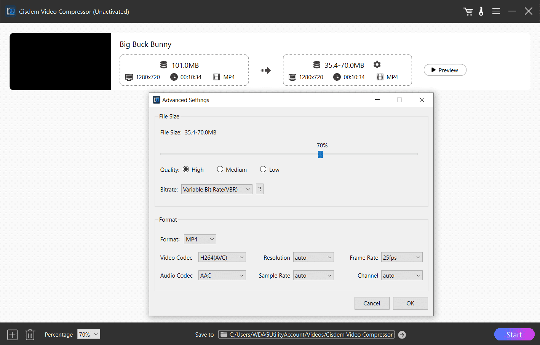
Task: Select Medium quality radio button
Action: click(x=220, y=169)
